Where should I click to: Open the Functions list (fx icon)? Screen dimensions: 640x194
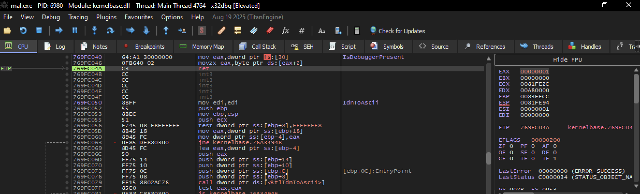pyautogui.click(x=285, y=31)
